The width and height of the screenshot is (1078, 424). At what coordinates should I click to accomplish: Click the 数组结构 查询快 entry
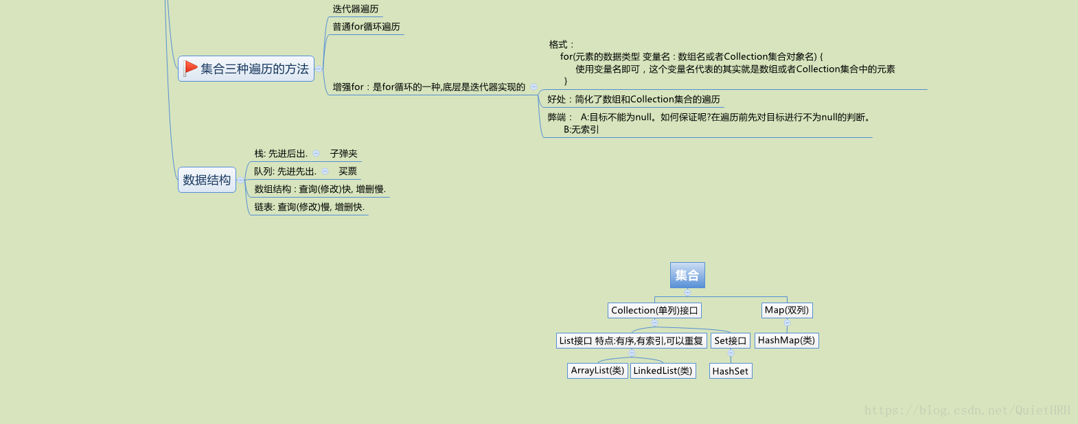click(320, 189)
